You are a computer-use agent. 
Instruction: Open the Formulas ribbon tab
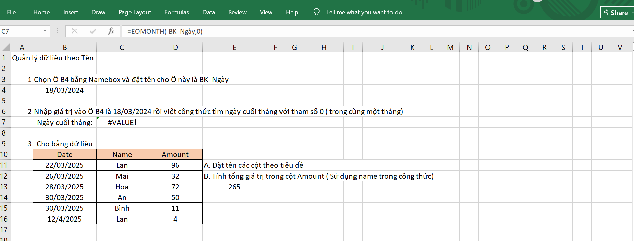coord(177,12)
